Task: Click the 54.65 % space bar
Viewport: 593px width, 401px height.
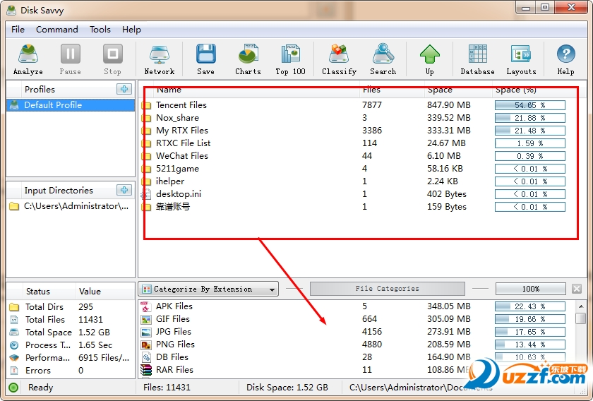Action: pyautogui.click(x=530, y=105)
